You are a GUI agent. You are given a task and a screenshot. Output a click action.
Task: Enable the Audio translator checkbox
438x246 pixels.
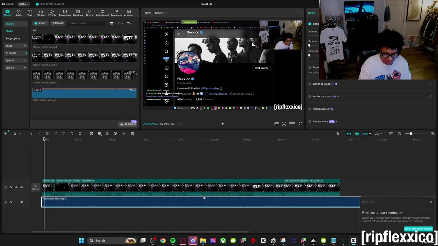coord(310,96)
